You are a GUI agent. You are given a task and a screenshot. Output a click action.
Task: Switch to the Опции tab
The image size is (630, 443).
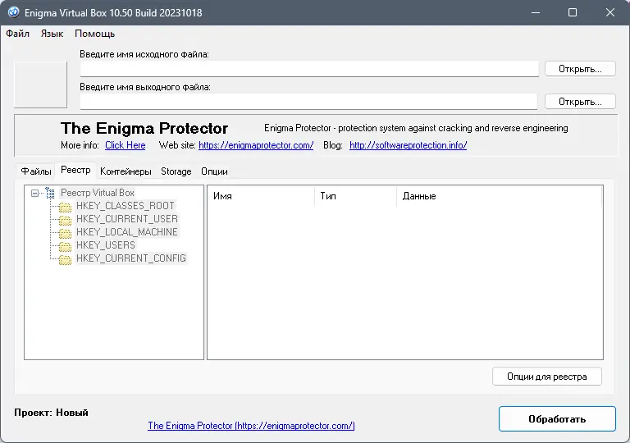click(x=214, y=171)
